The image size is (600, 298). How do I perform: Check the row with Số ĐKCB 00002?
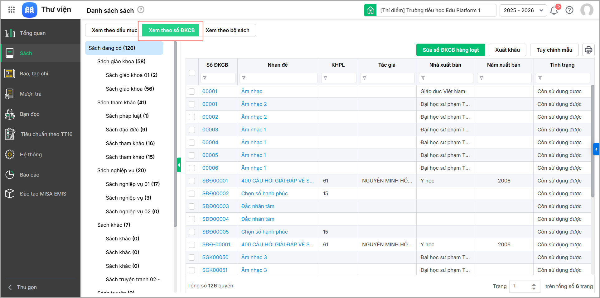(x=192, y=117)
